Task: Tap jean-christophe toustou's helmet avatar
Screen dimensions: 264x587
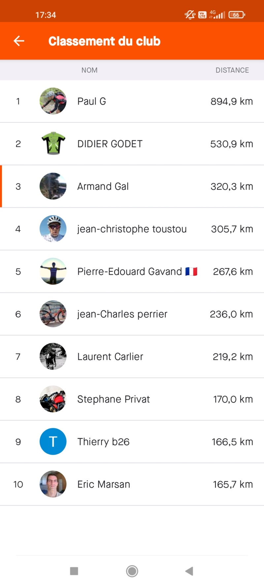Action: 53,229
